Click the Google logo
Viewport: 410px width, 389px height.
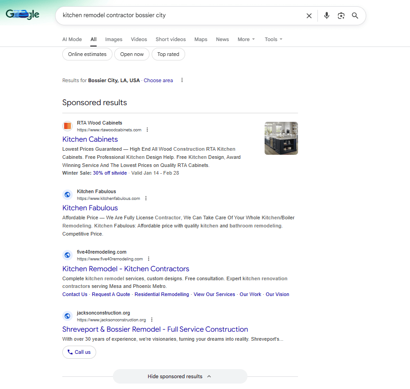22,14
